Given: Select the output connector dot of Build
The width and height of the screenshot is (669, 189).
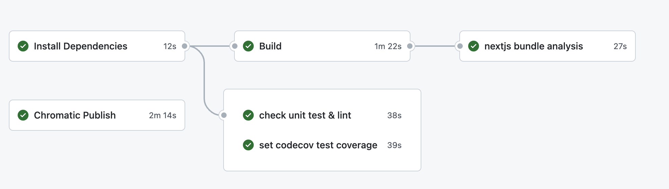Looking at the screenshot, I should (410, 46).
